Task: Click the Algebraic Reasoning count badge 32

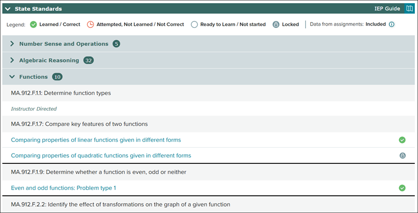Action: 88,61
